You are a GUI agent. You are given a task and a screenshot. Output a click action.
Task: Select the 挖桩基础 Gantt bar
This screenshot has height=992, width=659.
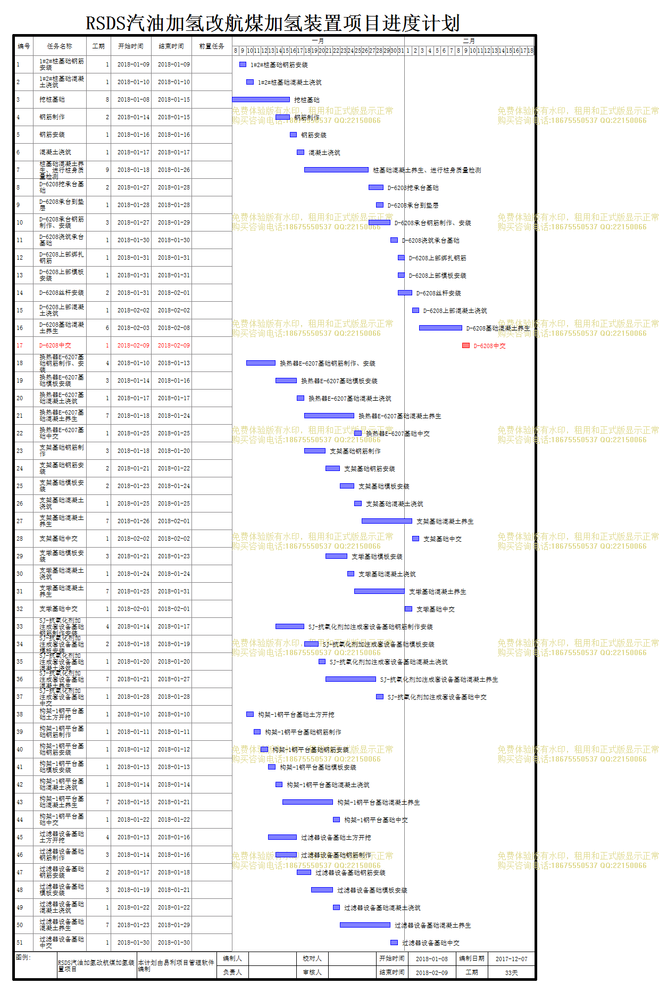261,100
